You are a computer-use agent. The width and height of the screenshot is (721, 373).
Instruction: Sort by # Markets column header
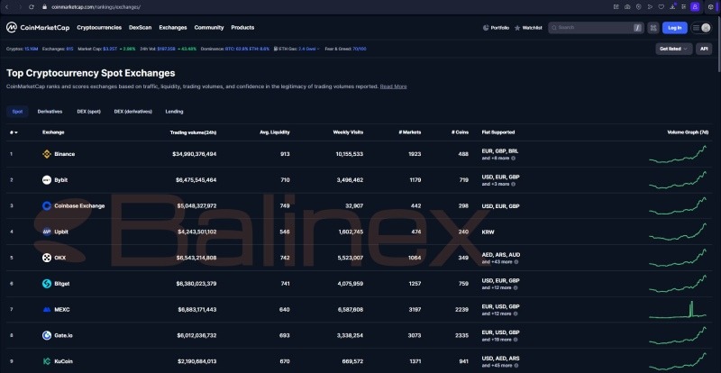[x=410, y=132]
